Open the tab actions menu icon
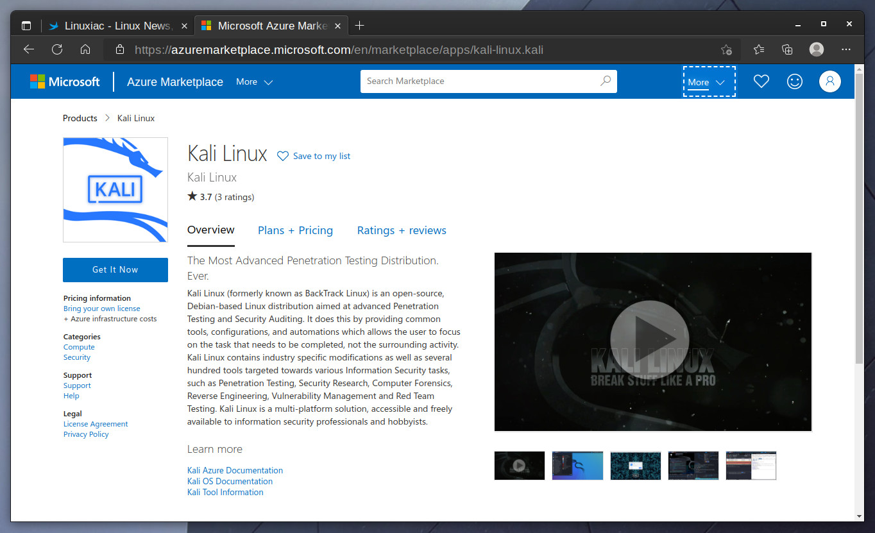 pyautogui.click(x=26, y=26)
